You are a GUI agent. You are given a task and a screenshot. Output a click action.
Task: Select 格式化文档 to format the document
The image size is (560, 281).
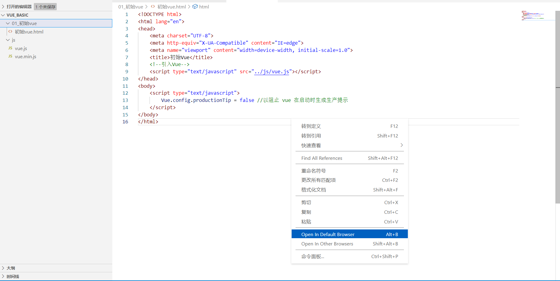point(350,190)
